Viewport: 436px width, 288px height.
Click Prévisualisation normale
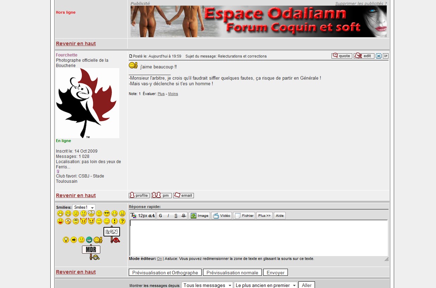pos(232,273)
